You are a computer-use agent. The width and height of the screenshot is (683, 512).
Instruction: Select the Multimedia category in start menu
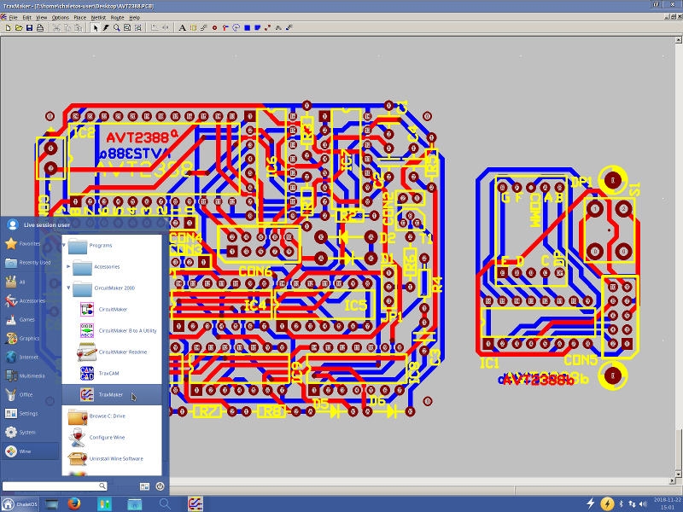click(31, 375)
